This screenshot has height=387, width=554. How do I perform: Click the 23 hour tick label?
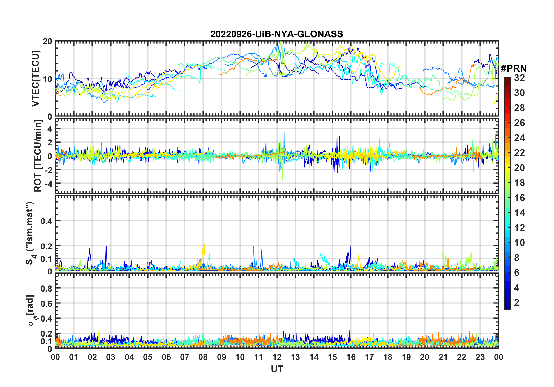click(x=480, y=357)
